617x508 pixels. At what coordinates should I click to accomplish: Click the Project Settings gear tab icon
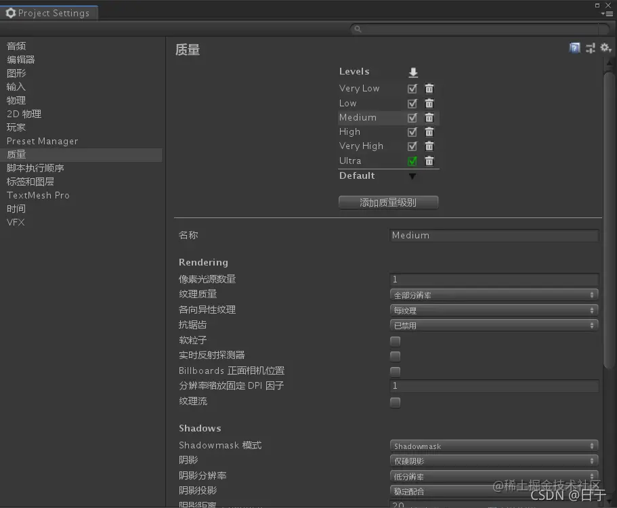click(x=11, y=13)
